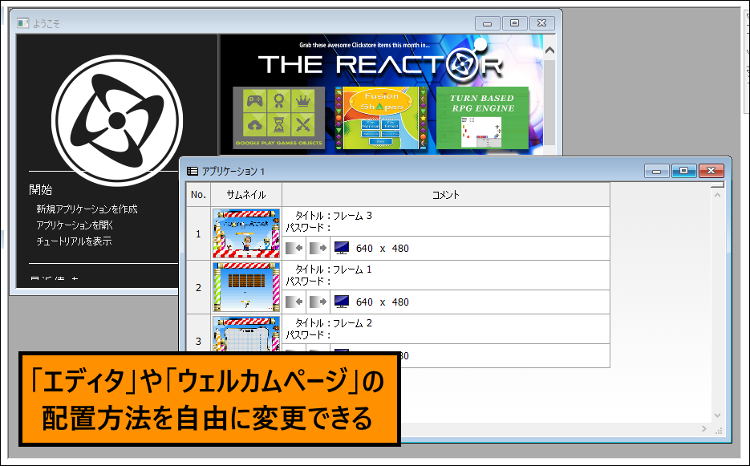Select row number 1 in storyboard

[x=198, y=233]
